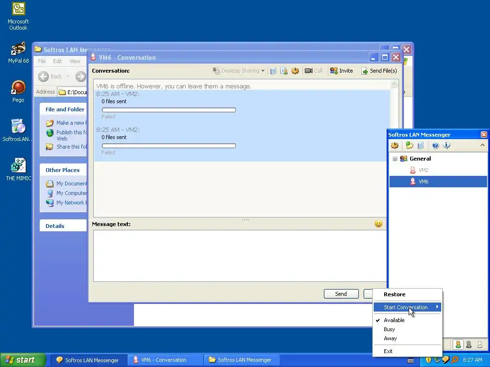Open user info icon in conversation toolbar
Viewport: 490px width, 367px height.
coord(284,71)
